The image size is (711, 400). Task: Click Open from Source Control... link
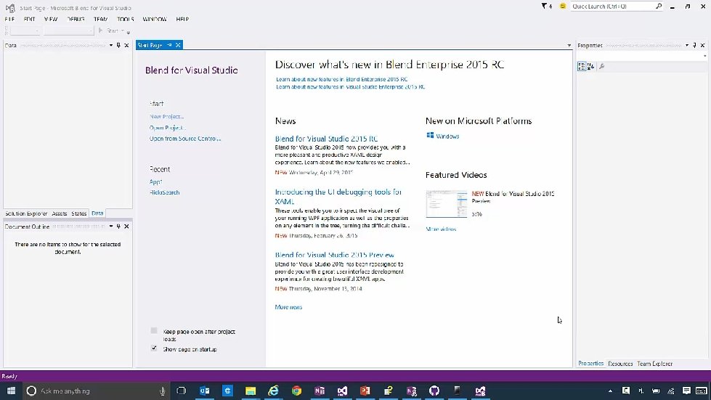(x=185, y=139)
